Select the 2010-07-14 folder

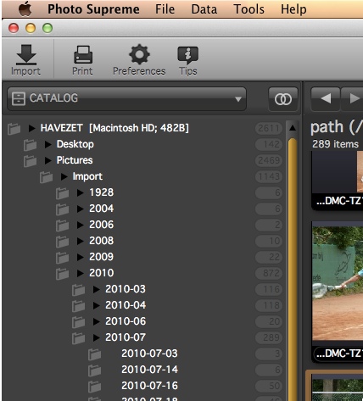pos(149,370)
